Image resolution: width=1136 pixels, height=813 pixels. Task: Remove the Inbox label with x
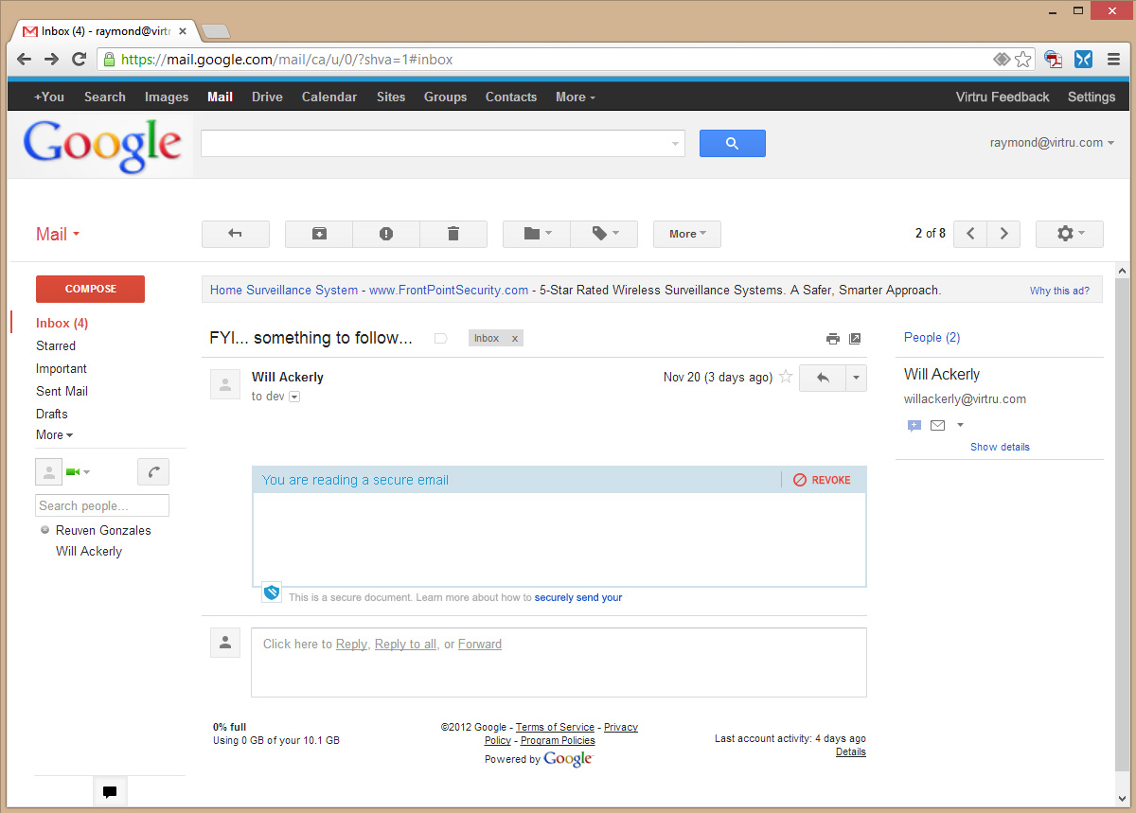[515, 338]
